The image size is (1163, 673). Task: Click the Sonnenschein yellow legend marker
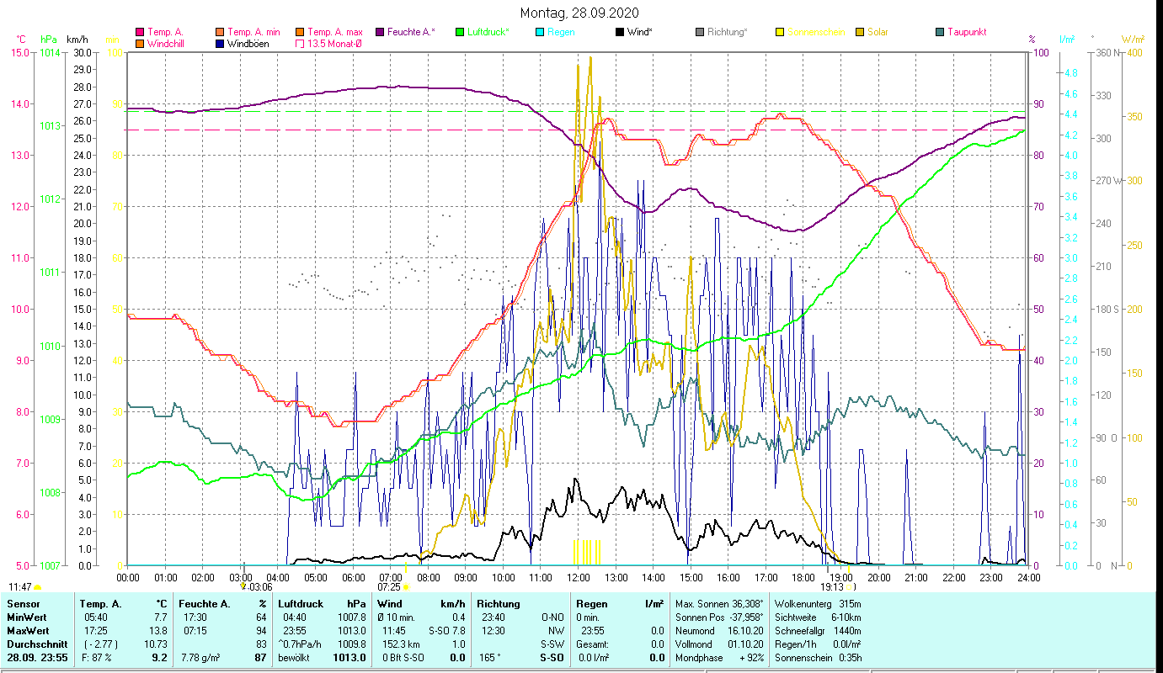pyautogui.click(x=780, y=32)
